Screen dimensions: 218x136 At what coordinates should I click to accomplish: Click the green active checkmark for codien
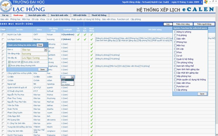click(x=92, y=77)
